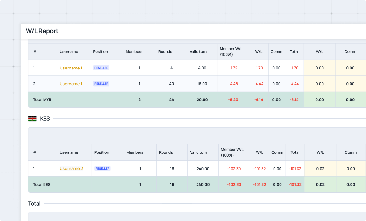The image size is (366, 221).
Task: Click the KES currency section heading
Action: (45, 119)
